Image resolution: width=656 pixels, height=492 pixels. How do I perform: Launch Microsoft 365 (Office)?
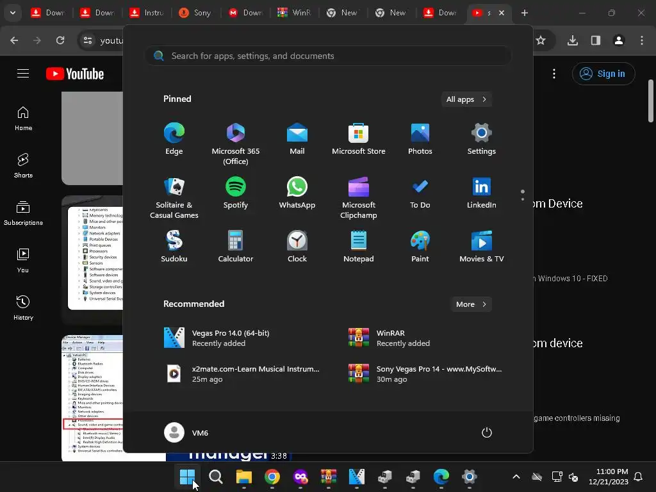click(236, 144)
